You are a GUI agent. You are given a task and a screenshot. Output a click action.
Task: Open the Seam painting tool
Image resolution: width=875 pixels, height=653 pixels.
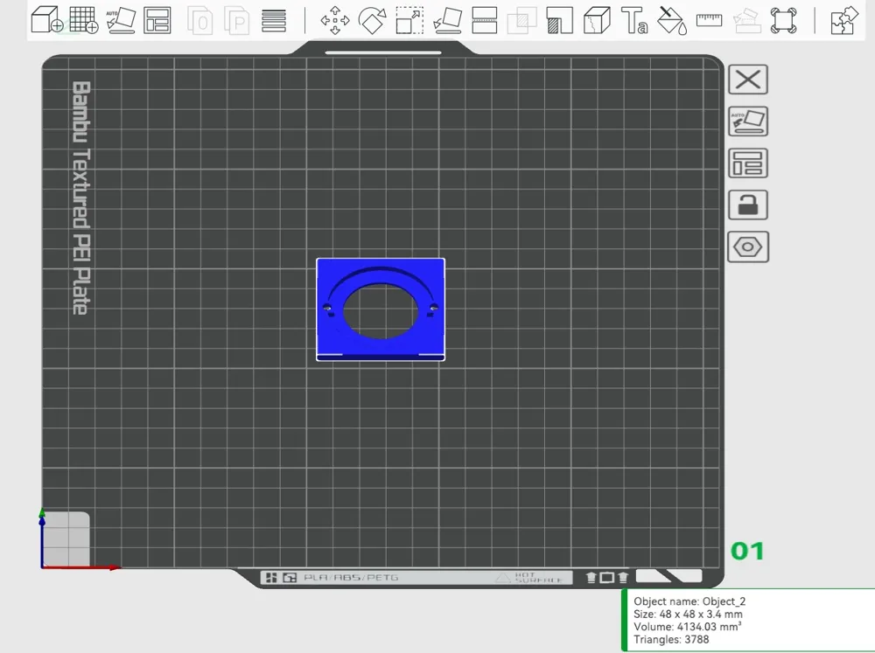click(x=597, y=20)
